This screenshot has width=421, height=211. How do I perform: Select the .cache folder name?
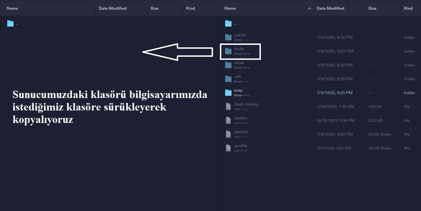pos(240,35)
